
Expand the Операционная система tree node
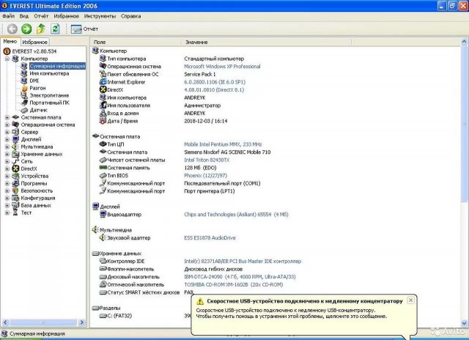point(7,125)
